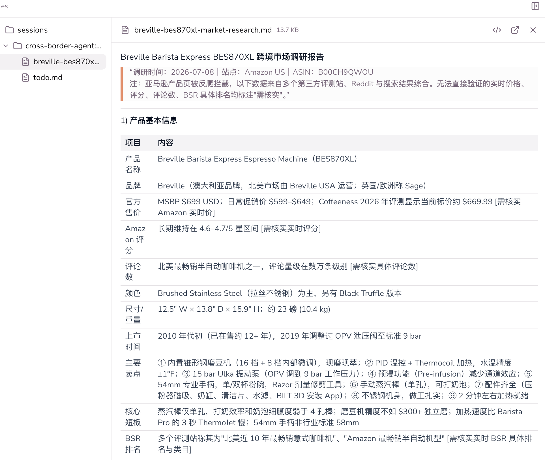Toggle raw source code view icon
The width and height of the screenshot is (545, 460).
[497, 30]
